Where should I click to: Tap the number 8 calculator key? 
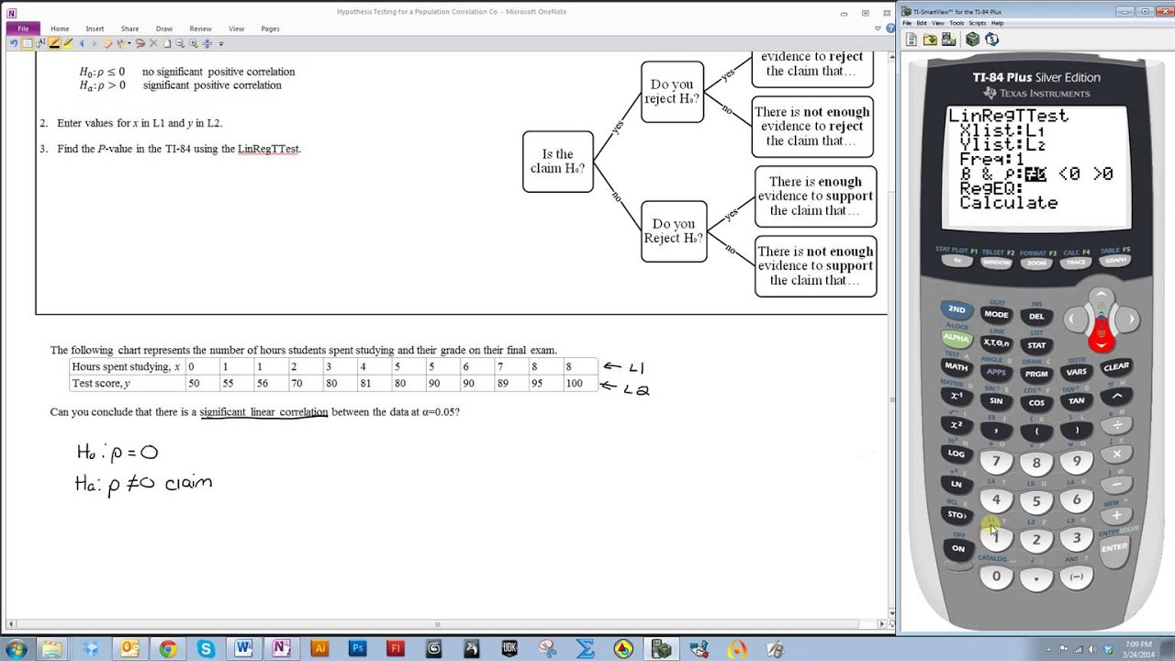[x=1036, y=463]
